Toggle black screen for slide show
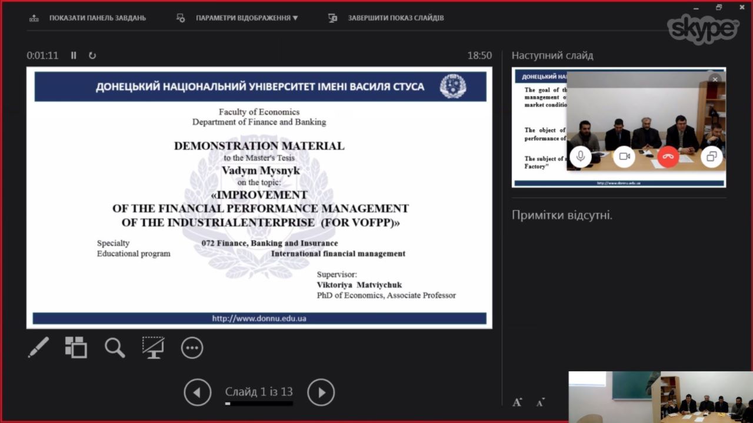753x423 pixels. tap(153, 347)
